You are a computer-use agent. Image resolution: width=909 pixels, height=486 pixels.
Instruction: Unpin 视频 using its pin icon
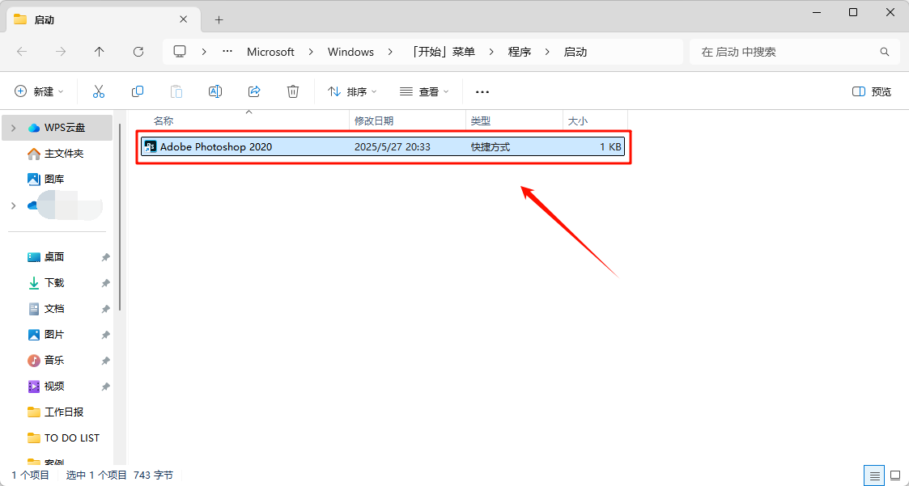[105, 387]
